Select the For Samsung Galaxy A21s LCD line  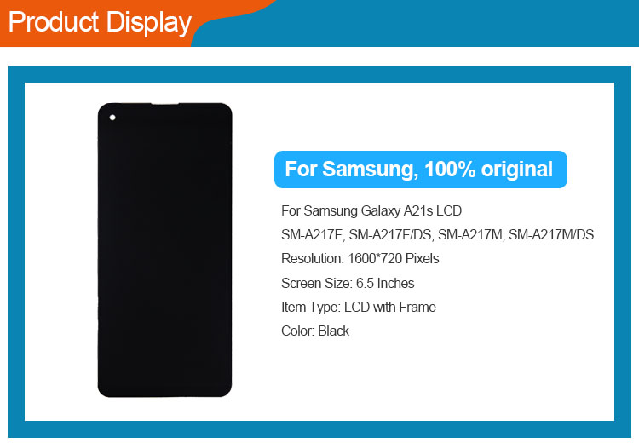click(x=371, y=211)
